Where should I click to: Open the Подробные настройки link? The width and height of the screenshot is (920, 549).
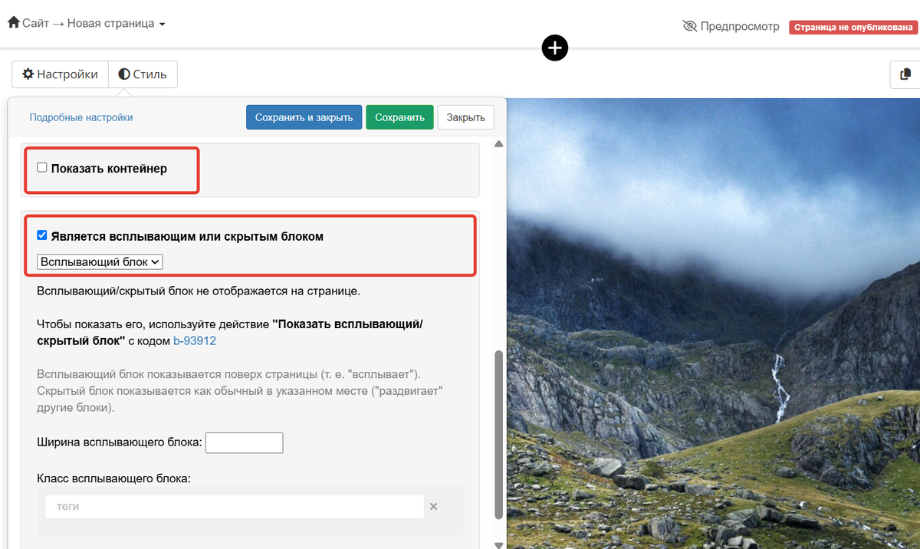(81, 117)
